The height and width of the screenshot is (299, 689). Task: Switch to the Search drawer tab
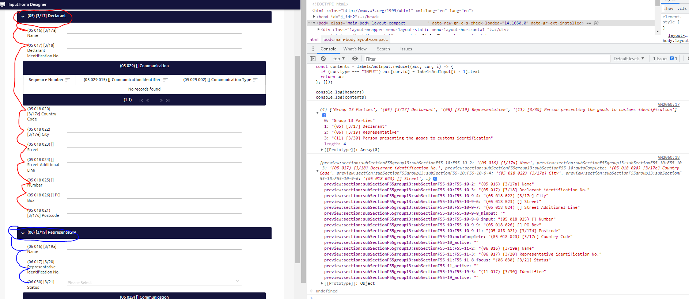point(383,49)
